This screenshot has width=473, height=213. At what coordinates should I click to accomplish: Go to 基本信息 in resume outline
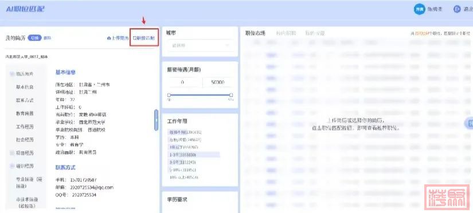25,87
